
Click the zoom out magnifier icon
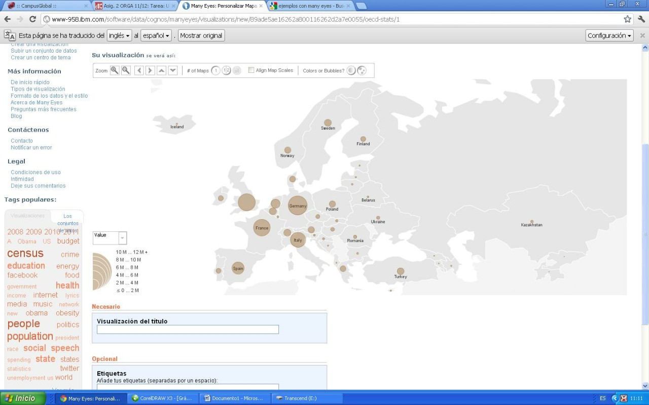[x=126, y=70]
